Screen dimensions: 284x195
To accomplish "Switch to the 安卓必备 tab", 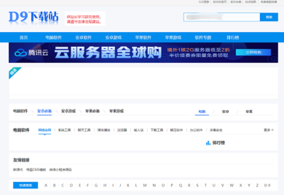I will click(44, 111).
